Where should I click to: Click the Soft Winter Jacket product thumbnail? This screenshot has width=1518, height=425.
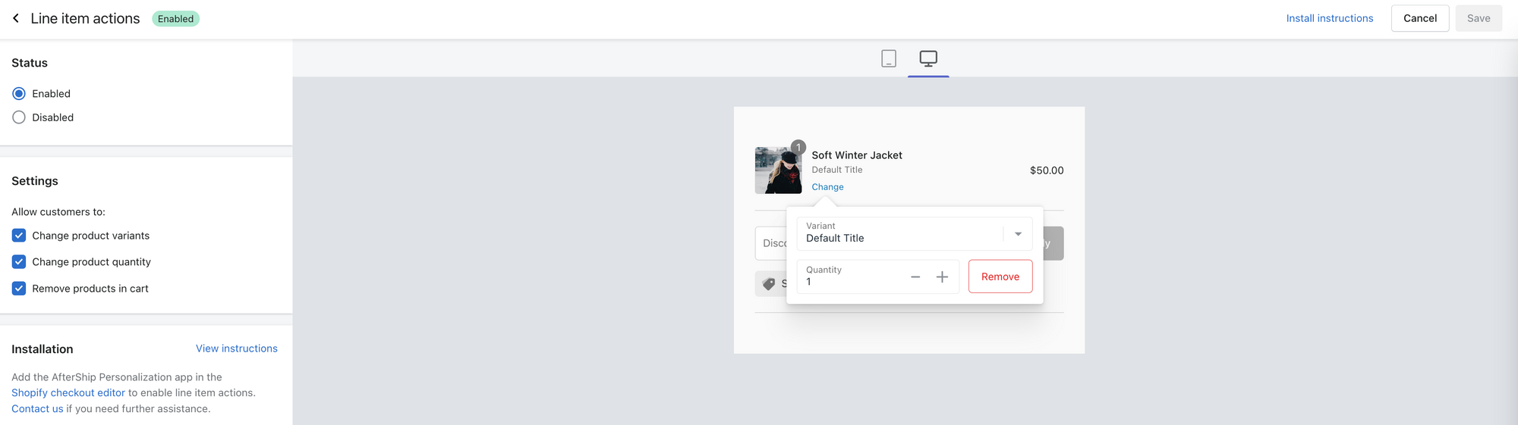(777, 171)
